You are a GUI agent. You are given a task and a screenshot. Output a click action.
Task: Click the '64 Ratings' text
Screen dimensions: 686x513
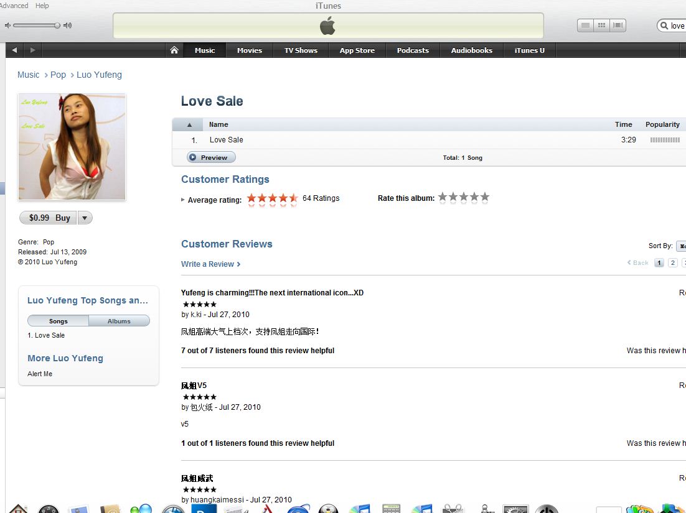321,198
